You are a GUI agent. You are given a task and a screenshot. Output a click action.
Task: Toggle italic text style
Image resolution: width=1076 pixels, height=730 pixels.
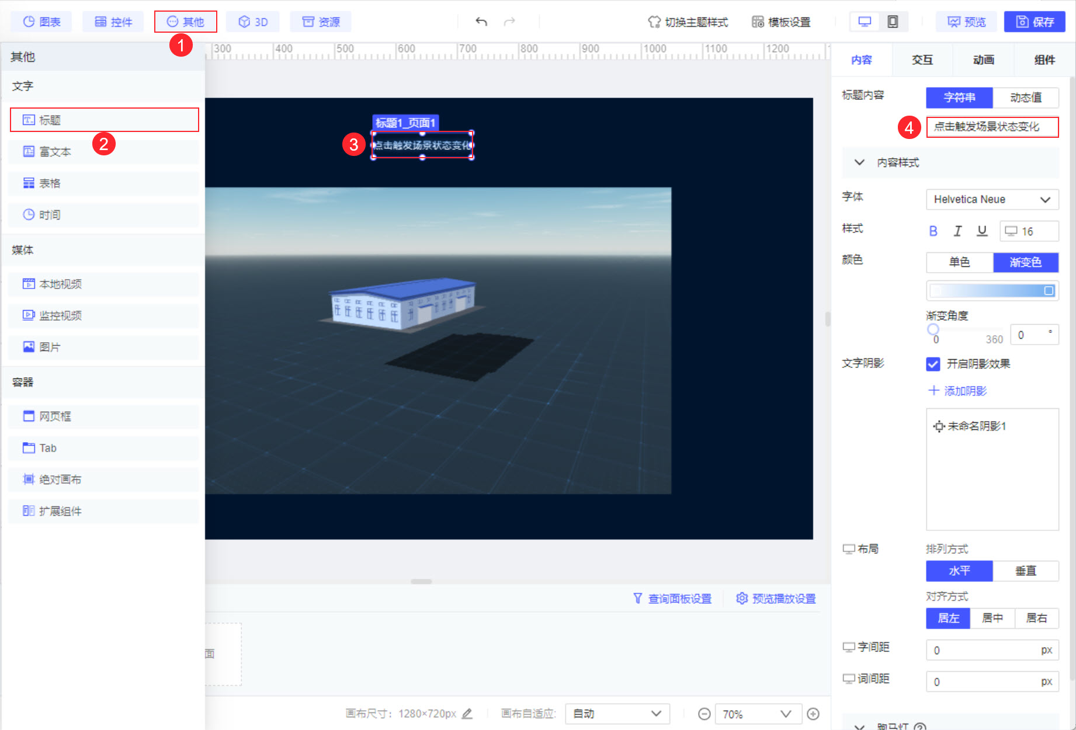tap(957, 231)
